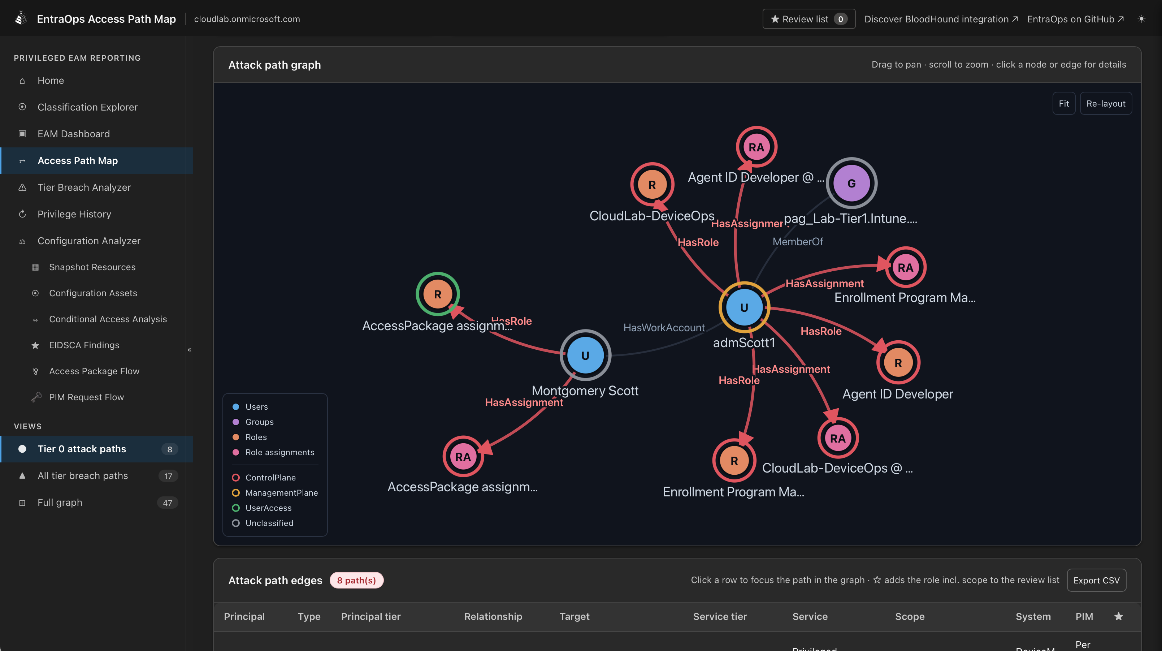Click the Export CSV button
Screen dimensions: 1162x651
pos(1096,580)
